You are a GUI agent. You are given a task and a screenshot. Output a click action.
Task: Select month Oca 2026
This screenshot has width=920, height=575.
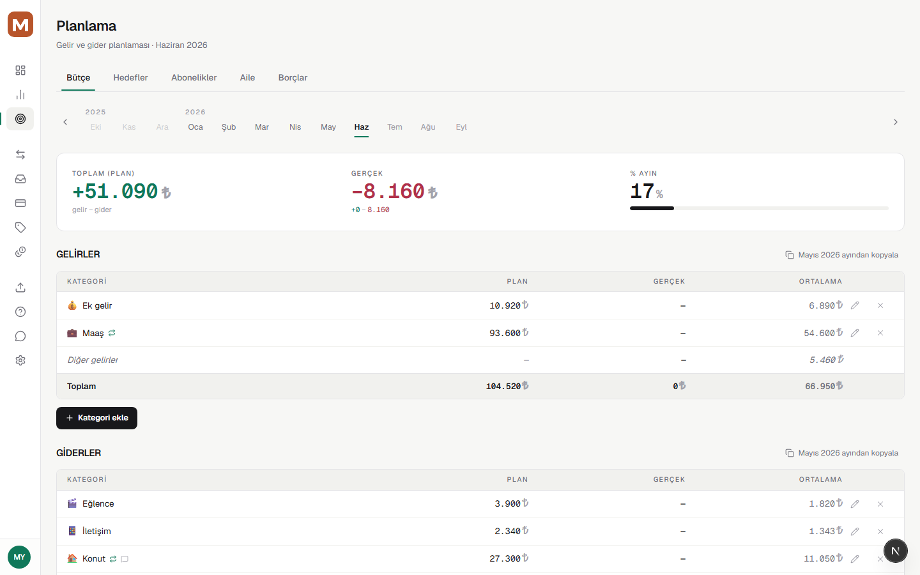(195, 127)
